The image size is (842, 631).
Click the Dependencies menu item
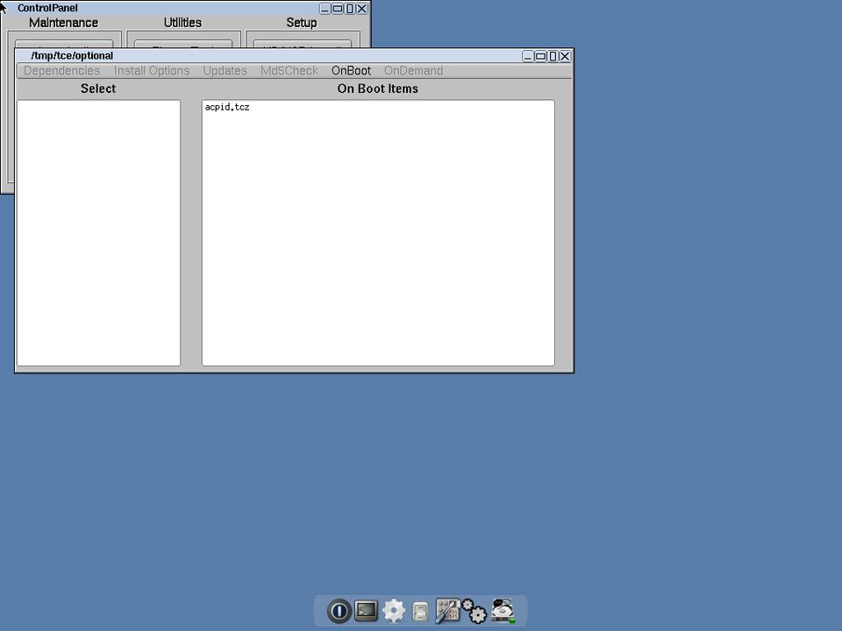61,71
